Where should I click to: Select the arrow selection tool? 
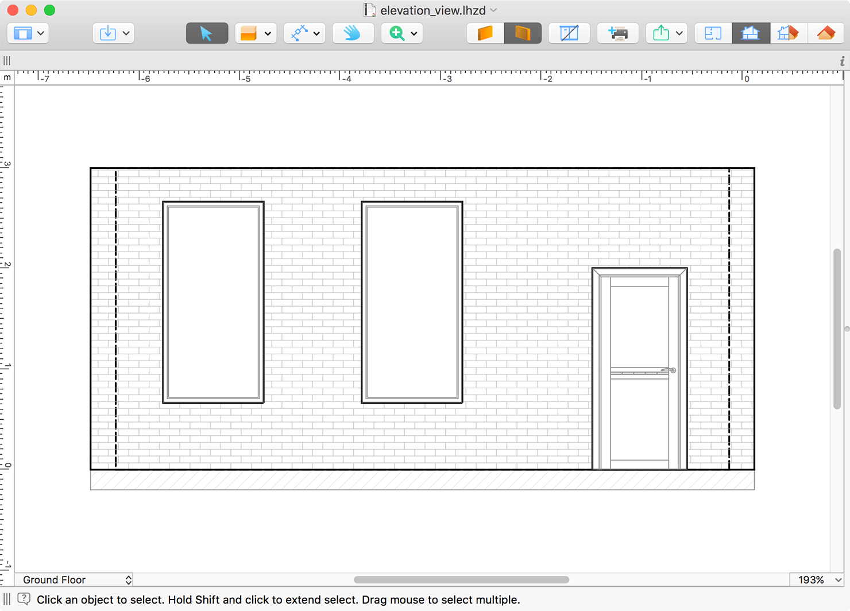[x=207, y=33]
